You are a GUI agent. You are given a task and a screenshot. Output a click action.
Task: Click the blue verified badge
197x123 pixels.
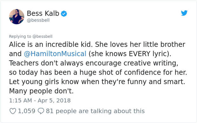click(x=64, y=14)
